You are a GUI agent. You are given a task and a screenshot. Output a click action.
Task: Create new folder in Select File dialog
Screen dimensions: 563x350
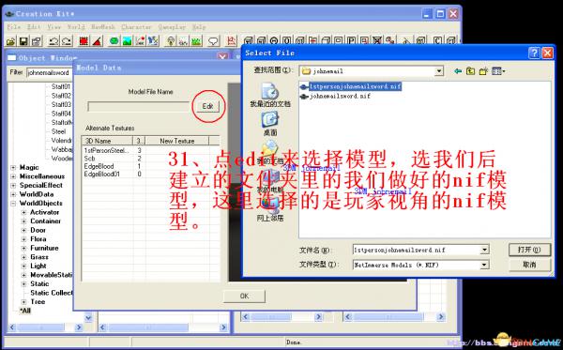click(483, 71)
